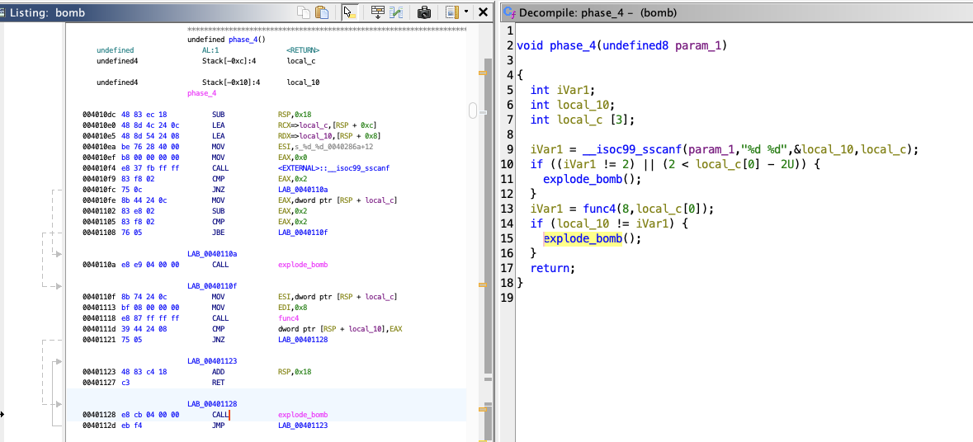Viewport: 973px width, 442px height.
Task: Click the Decompile panel Cf icon
Action: tap(508, 13)
